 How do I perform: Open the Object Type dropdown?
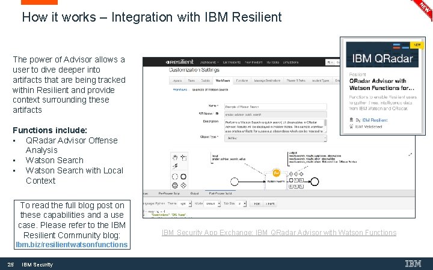pos(275,138)
